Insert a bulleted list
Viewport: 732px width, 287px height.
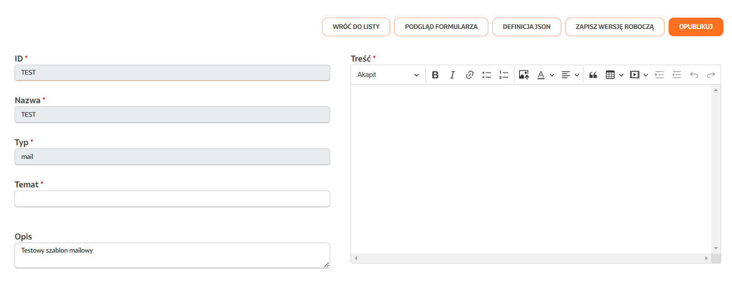point(486,75)
